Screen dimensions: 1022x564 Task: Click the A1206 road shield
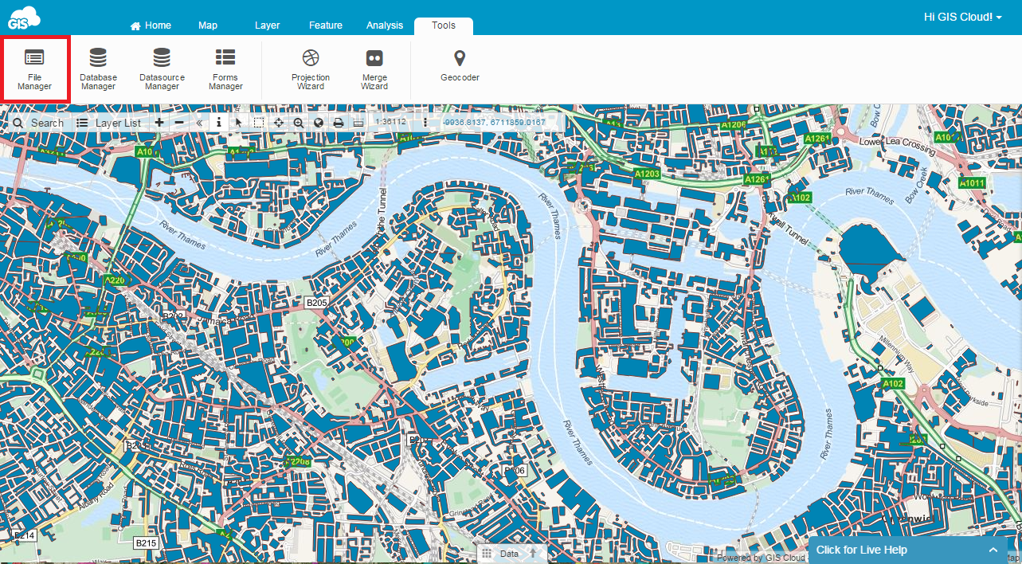pyautogui.click(x=733, y=125)
